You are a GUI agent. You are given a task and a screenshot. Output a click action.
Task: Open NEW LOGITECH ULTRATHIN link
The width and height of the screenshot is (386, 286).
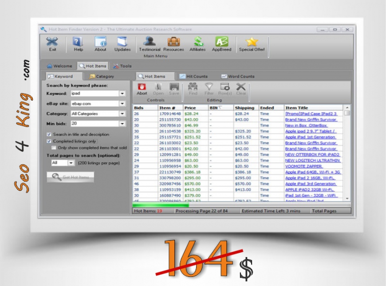coord(313,160)
